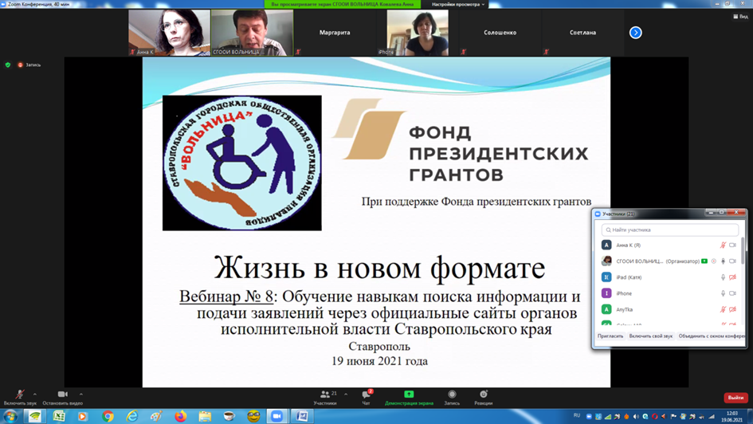Click Пригласить button in participants panel

[x=610, y=336]
